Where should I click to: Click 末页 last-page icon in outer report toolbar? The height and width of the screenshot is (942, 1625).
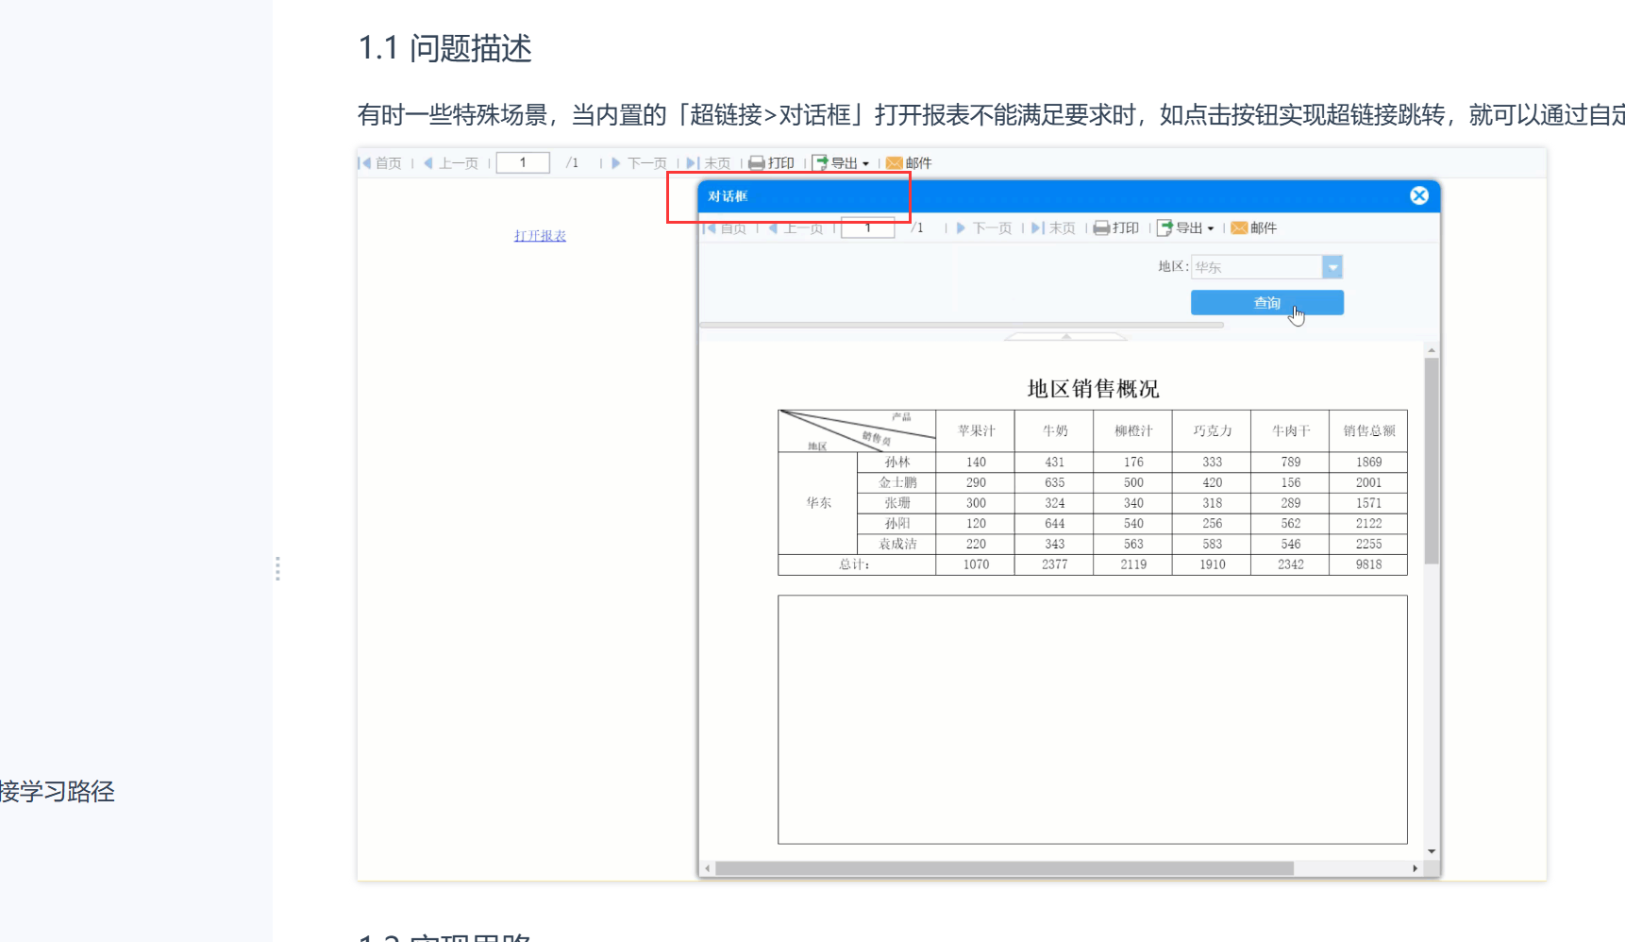[693, 163]
